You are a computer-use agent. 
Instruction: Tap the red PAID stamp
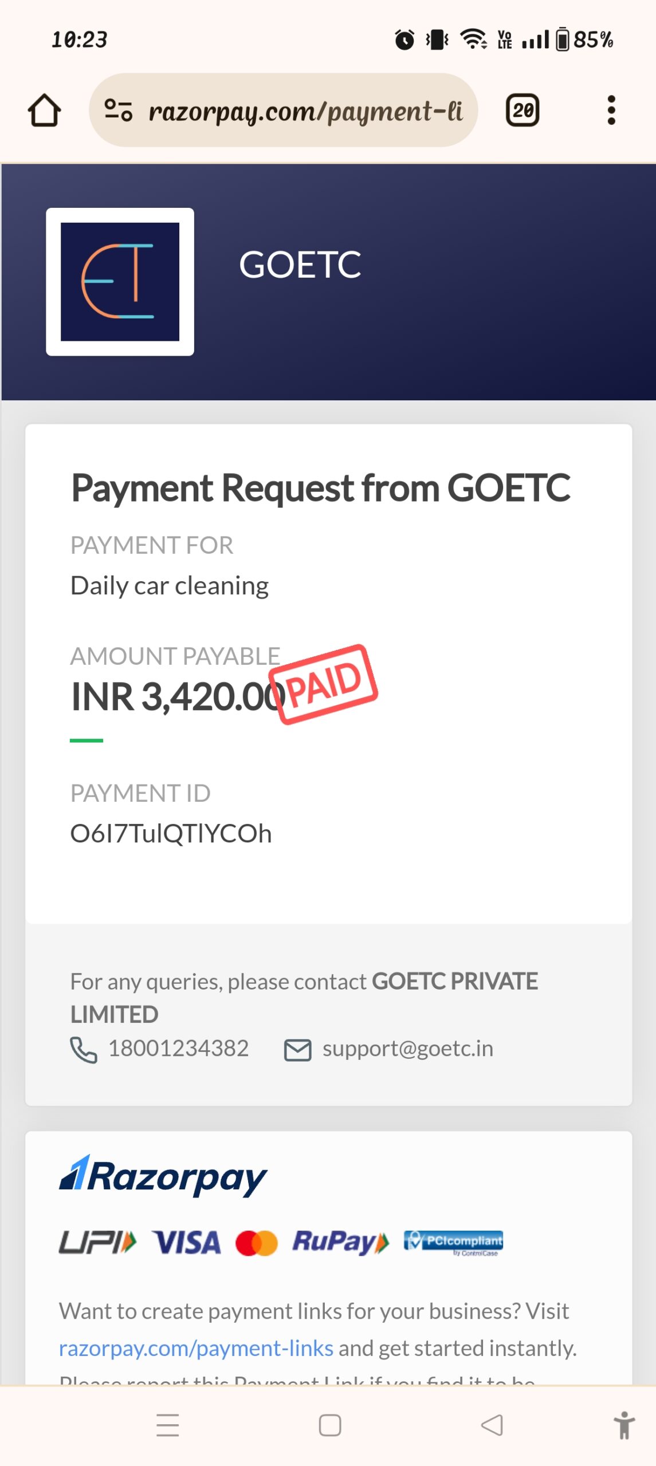pyautogui.click(x=324, y=684)
